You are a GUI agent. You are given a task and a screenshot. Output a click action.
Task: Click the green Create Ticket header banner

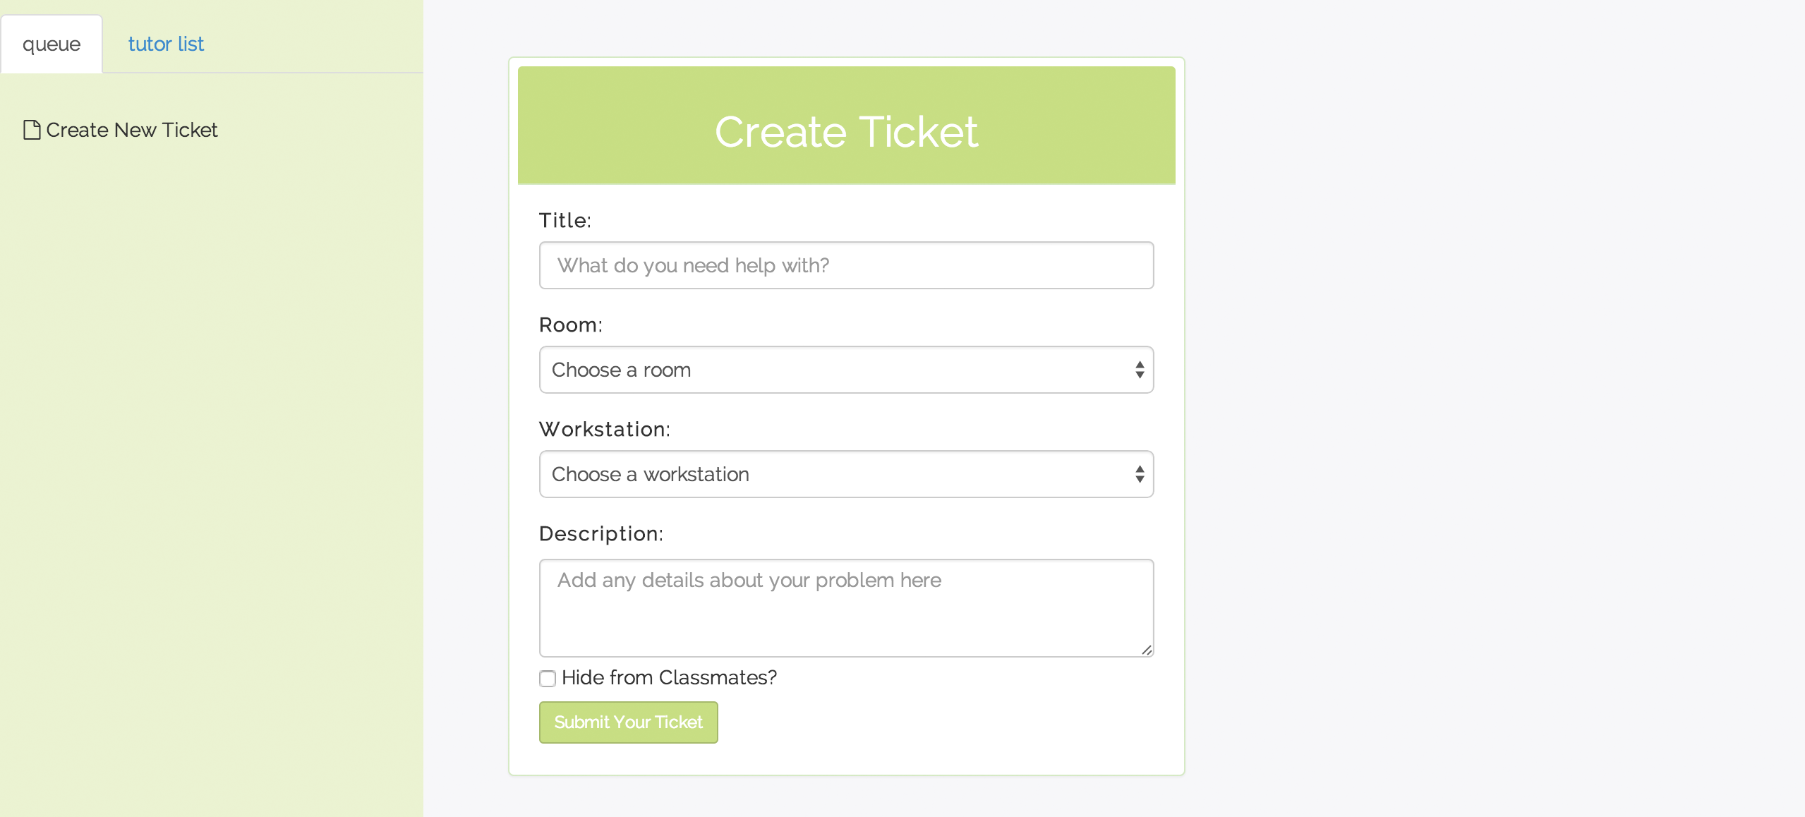click(x=847, y=126)
